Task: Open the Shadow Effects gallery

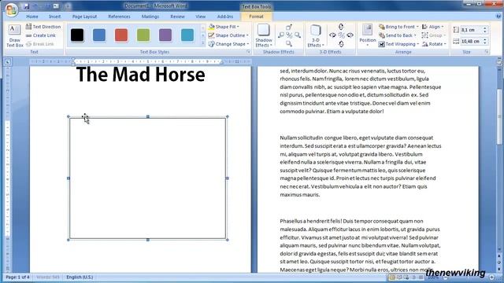Action: (x=264, y=35)
